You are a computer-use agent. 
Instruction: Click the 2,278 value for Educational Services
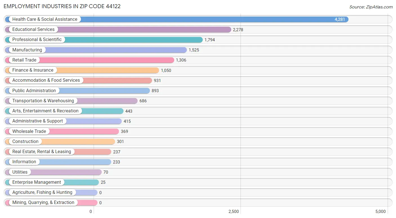coord(238,29)
